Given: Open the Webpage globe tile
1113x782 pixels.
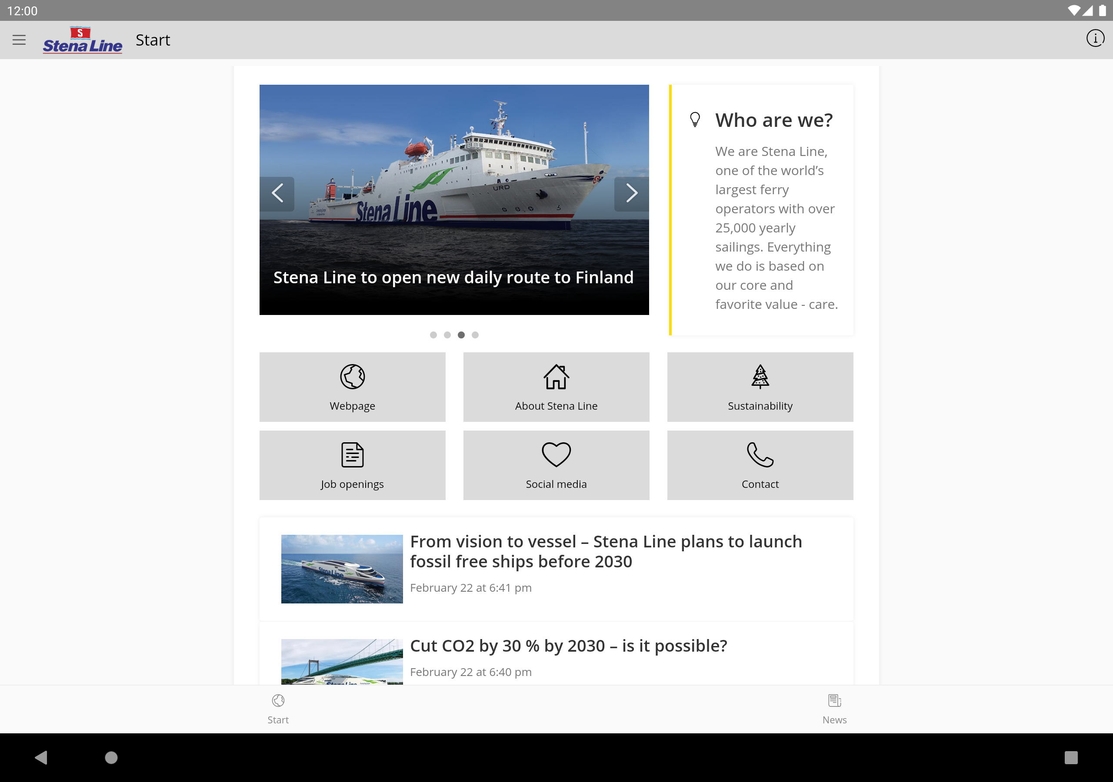Looking at the screenshot, I should 353,387.
